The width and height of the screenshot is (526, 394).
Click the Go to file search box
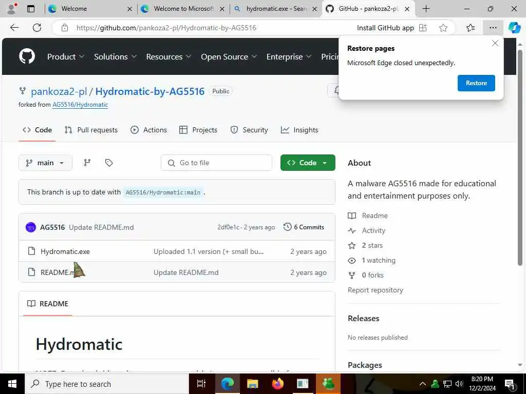[216, 163]
